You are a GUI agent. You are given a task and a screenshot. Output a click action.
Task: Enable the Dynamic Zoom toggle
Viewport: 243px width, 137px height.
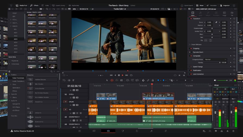[x=191, y=52]
